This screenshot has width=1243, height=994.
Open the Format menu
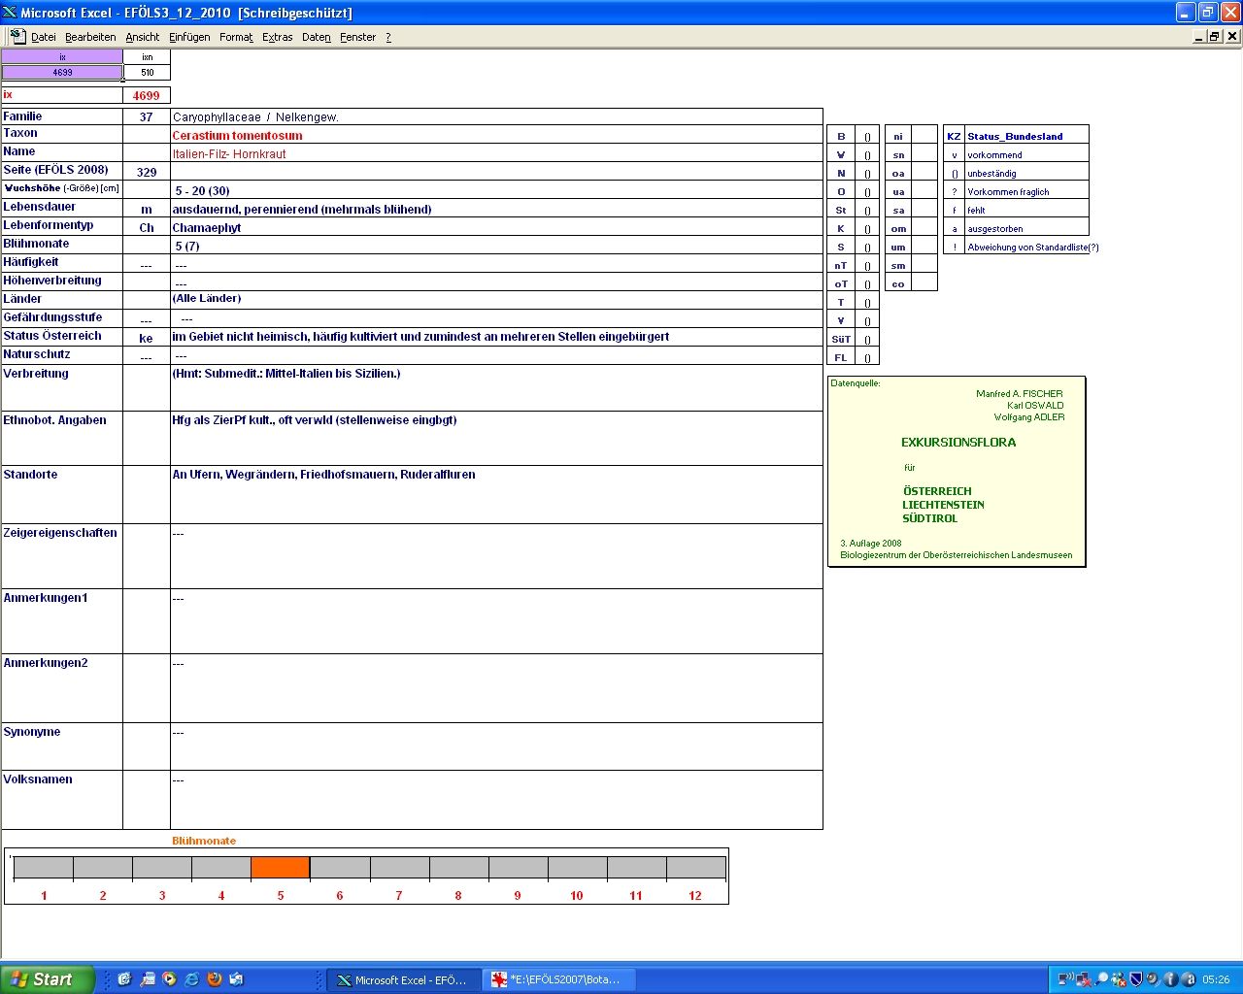[236, 37]
